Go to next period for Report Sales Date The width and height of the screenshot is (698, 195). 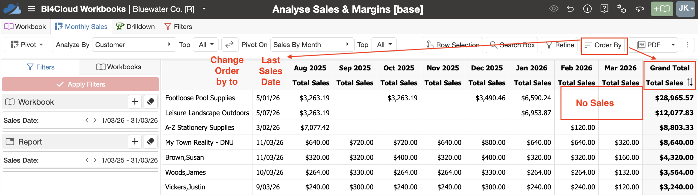click(x=95, y=160)
